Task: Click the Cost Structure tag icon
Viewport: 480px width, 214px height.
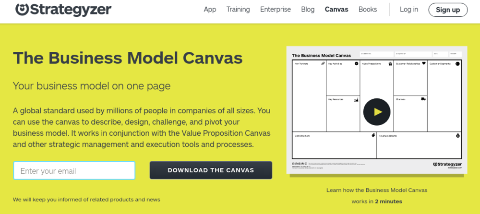Action: tap(373, 135)
